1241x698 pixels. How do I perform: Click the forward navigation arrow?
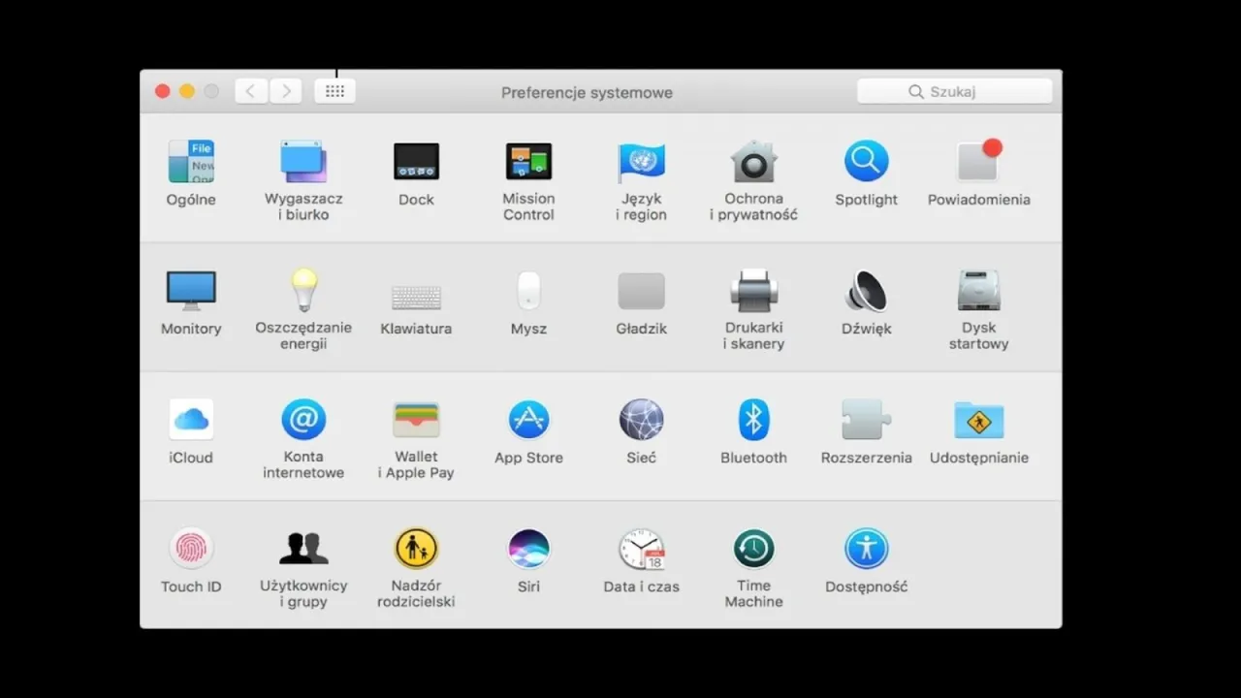(285, 90)
